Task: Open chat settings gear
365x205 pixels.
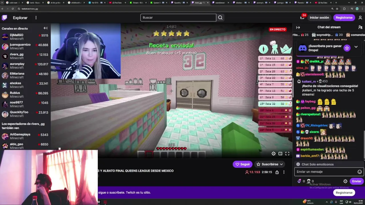Action: 345,181
